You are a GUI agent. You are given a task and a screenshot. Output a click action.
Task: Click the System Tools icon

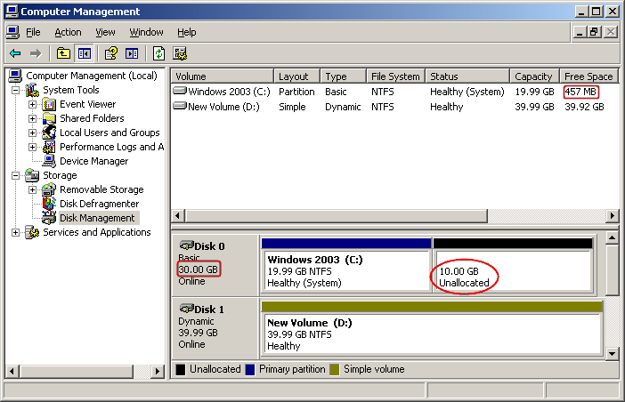32,90
